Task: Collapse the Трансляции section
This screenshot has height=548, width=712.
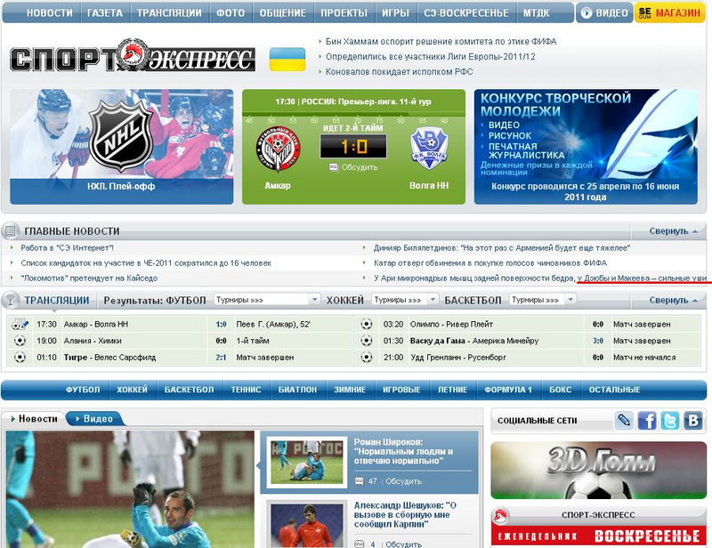Action: click(674, 300)
